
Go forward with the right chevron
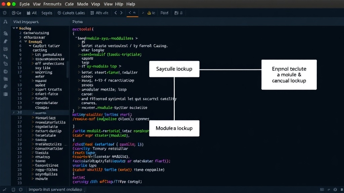(x=121, y=13)
